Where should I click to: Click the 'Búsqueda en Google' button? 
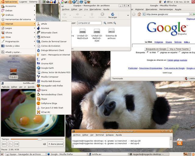pos(156,49)
